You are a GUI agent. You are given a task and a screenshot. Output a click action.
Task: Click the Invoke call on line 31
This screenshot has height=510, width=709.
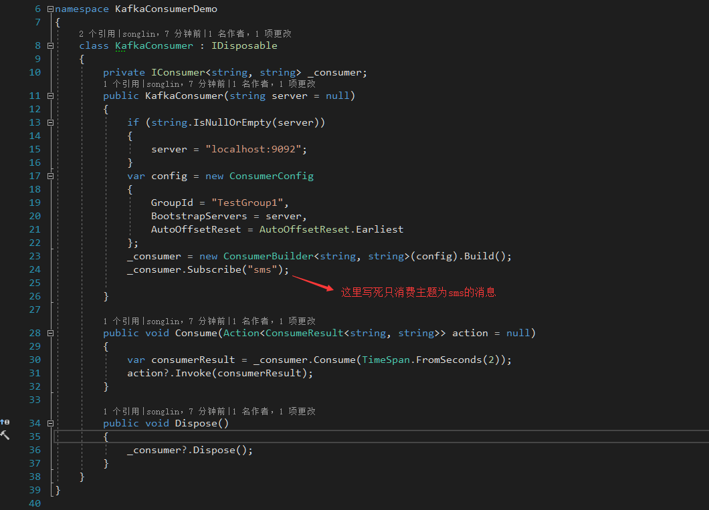193,373
